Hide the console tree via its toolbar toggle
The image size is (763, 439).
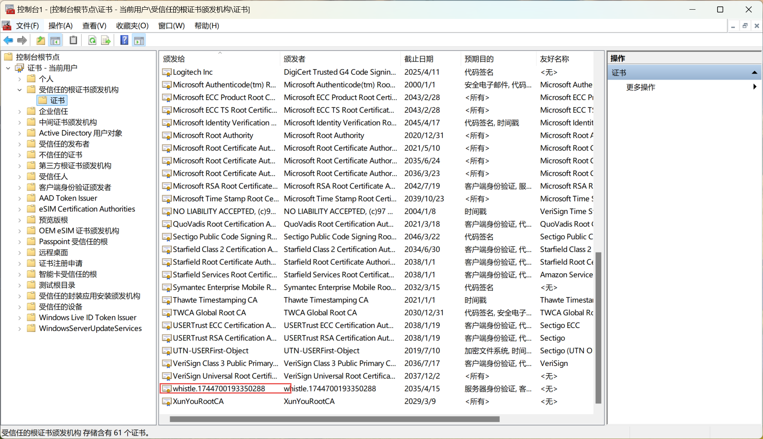coord(55,40)
